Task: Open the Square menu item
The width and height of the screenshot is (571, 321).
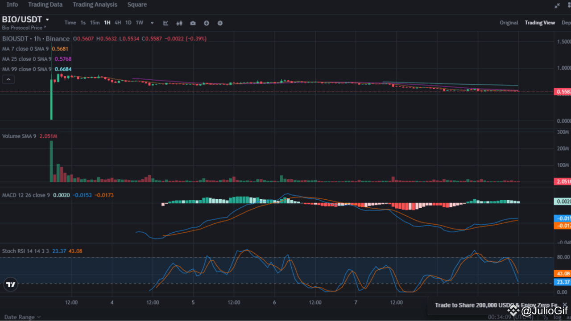Action: pos(137,4)
